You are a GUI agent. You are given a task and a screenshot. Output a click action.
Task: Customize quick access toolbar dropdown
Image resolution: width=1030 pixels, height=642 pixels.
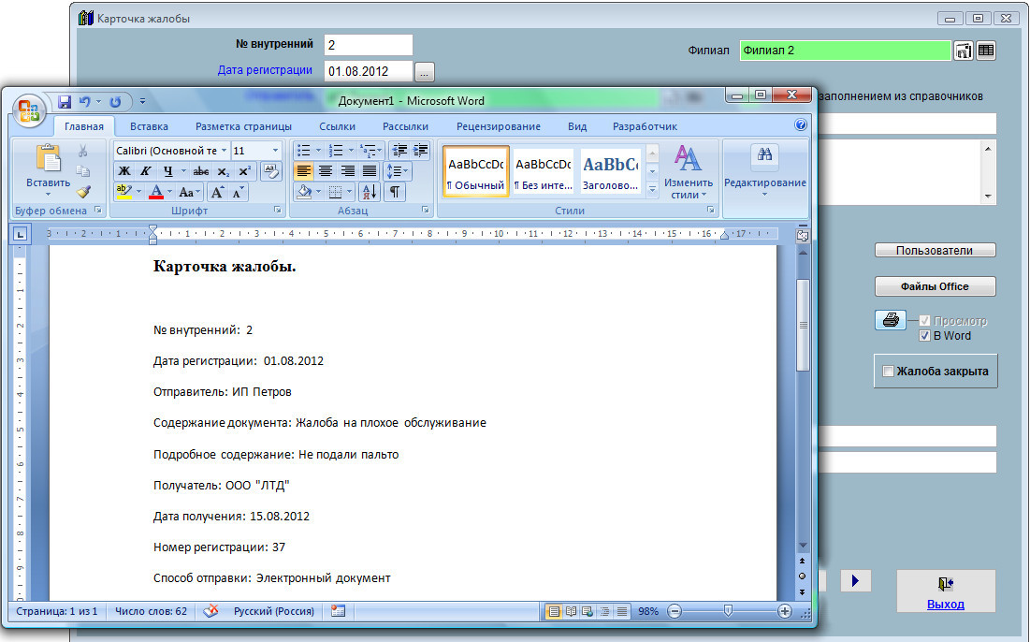tap(142, 102)
